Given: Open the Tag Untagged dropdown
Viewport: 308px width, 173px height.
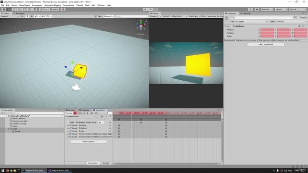Looking at the screenshot, I should 251,21.
